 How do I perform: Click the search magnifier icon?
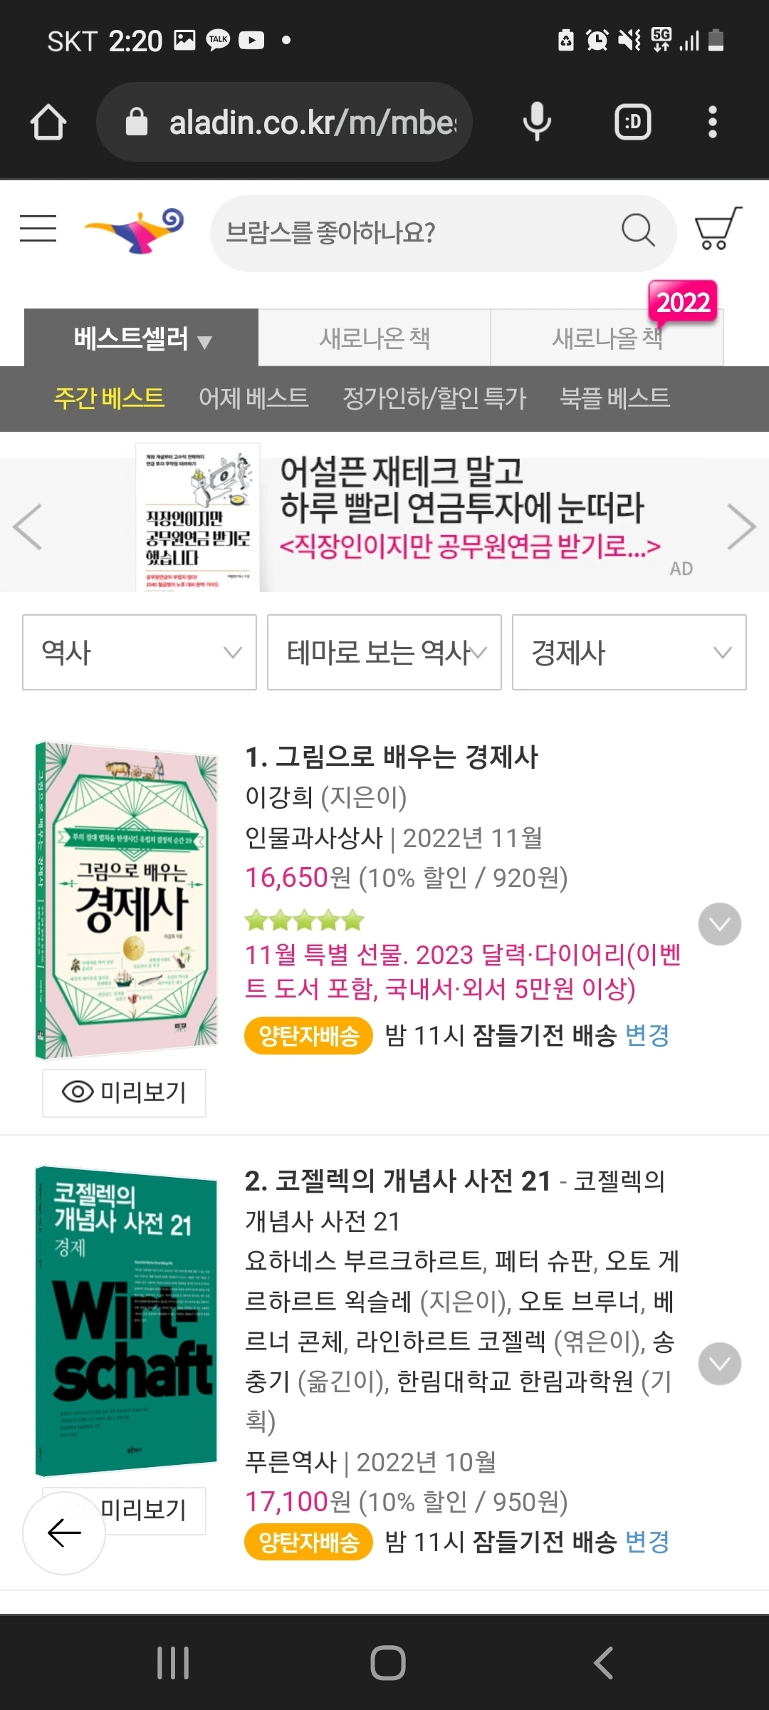click(x=638, y=231)
